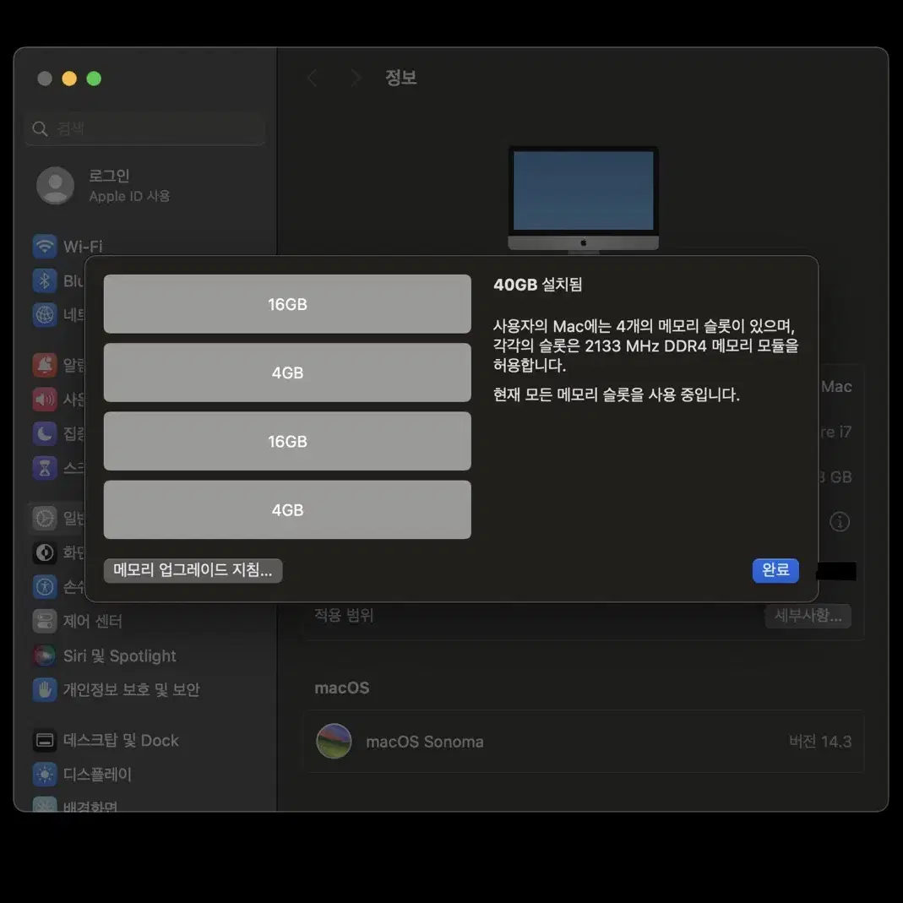
Task: Click 40GB 설치됨 heading
Action: [x=538, y=285]
